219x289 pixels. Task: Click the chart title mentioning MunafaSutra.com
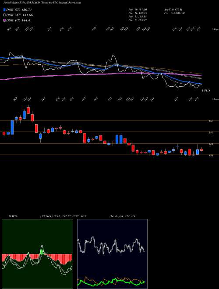click(42, 3)
